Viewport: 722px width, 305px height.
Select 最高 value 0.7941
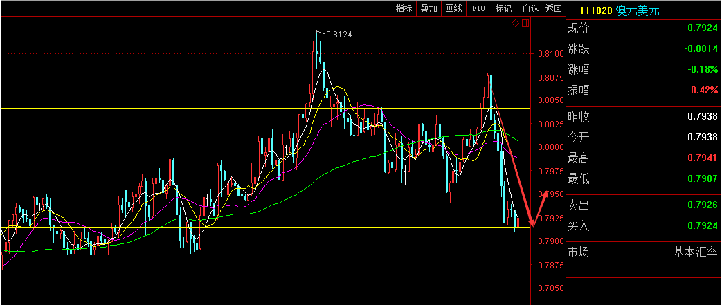pyautogui.click(x=703, y=158)
